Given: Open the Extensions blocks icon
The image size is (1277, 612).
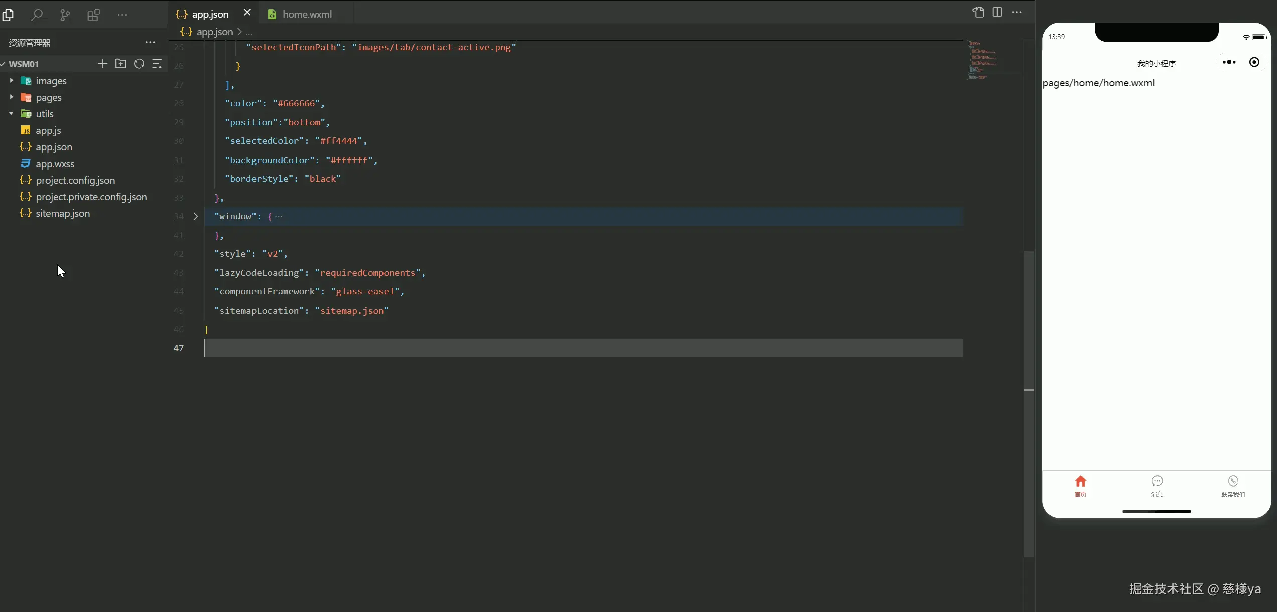Looking at the screenshot, I should 94,15.
